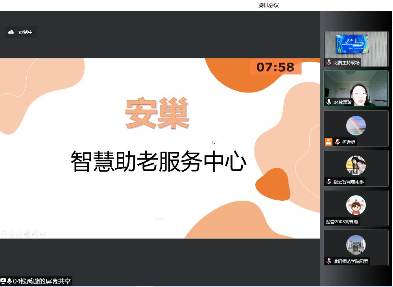Select the 比赛主持现场 video thumbnail
This screenshot has width=393, height=287.
356,45
